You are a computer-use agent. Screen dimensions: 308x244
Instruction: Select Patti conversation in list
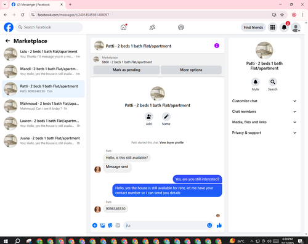tap(43, 89)
